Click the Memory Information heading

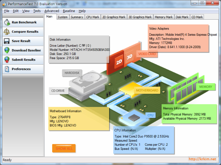[x=176, y=108]
